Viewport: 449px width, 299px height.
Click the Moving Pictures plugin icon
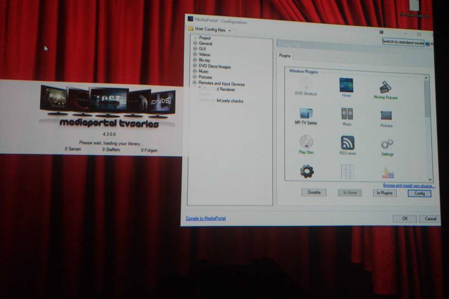click(385, 87)
